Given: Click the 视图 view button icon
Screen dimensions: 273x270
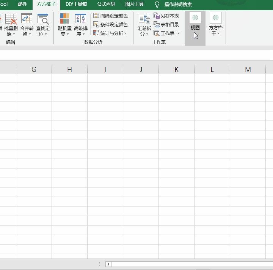Looking at the screenshot, I should tap(195, 17).
